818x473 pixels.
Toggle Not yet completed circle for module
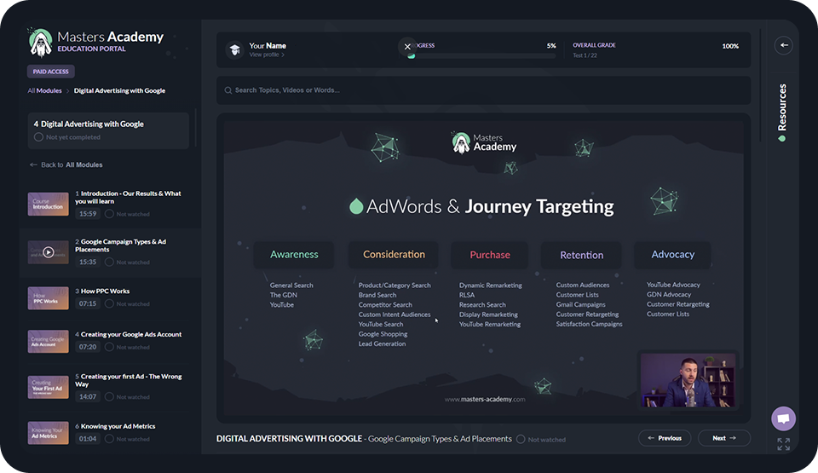point(38,137)
